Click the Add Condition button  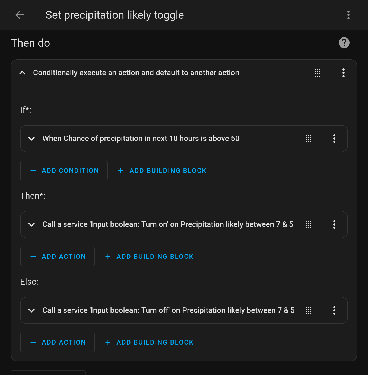(x=64, y=171)
